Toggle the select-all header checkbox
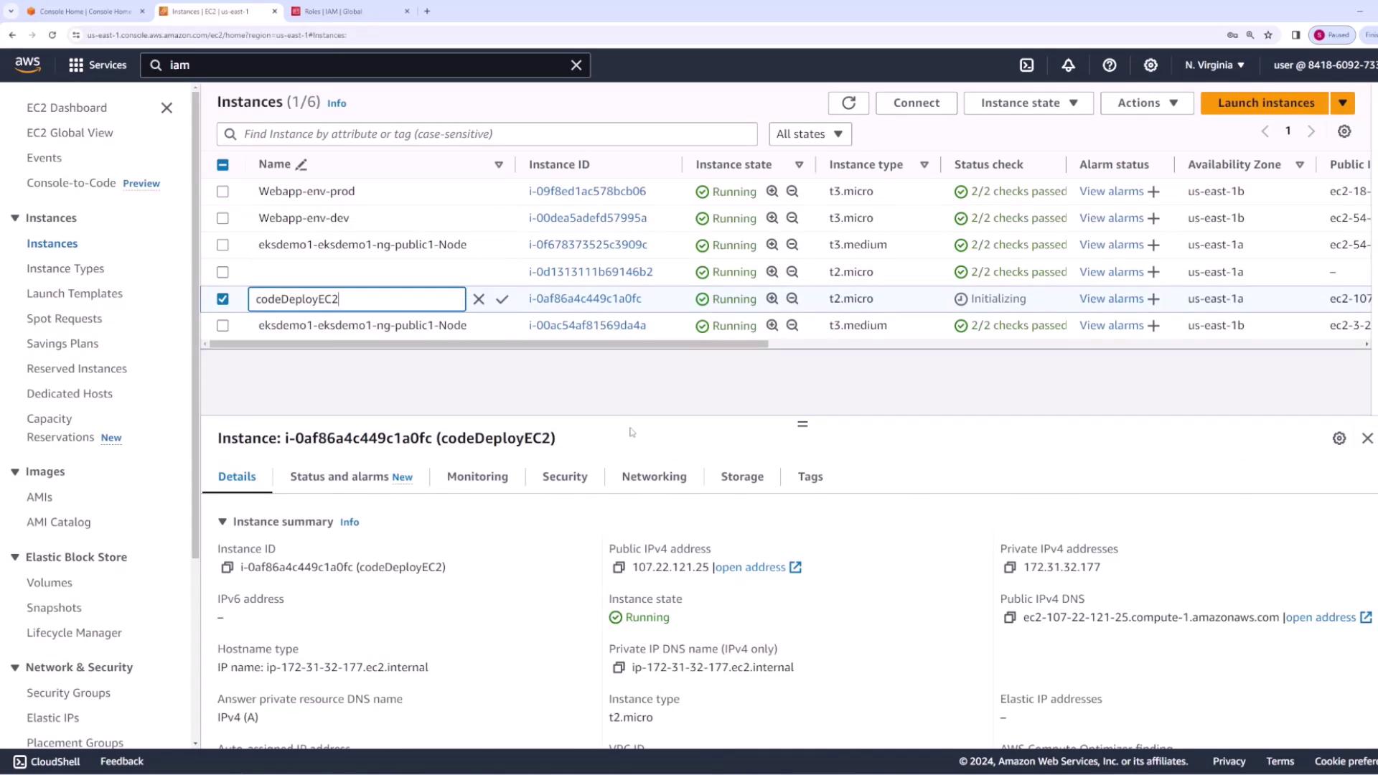Viewport: 1378px width, 775px height. (x=222, y=165)
